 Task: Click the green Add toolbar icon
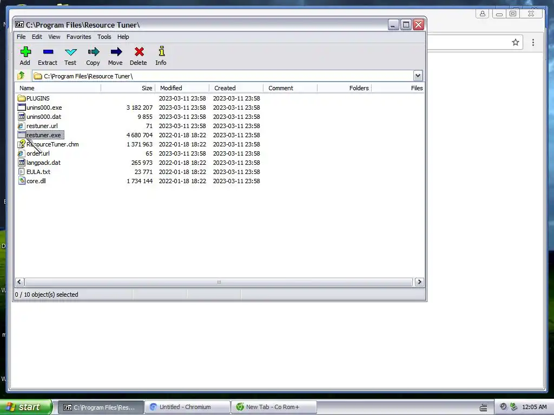click(25, 52)
